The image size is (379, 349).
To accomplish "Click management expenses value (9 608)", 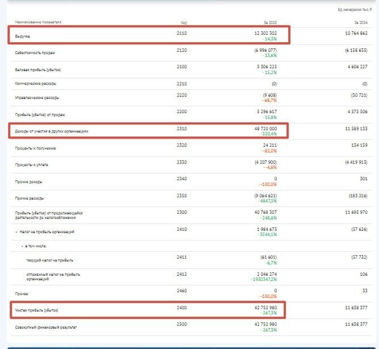I will click(270, 95).
